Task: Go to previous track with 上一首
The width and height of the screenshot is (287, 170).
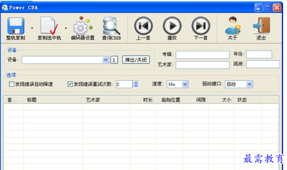Action: (143, 26)
